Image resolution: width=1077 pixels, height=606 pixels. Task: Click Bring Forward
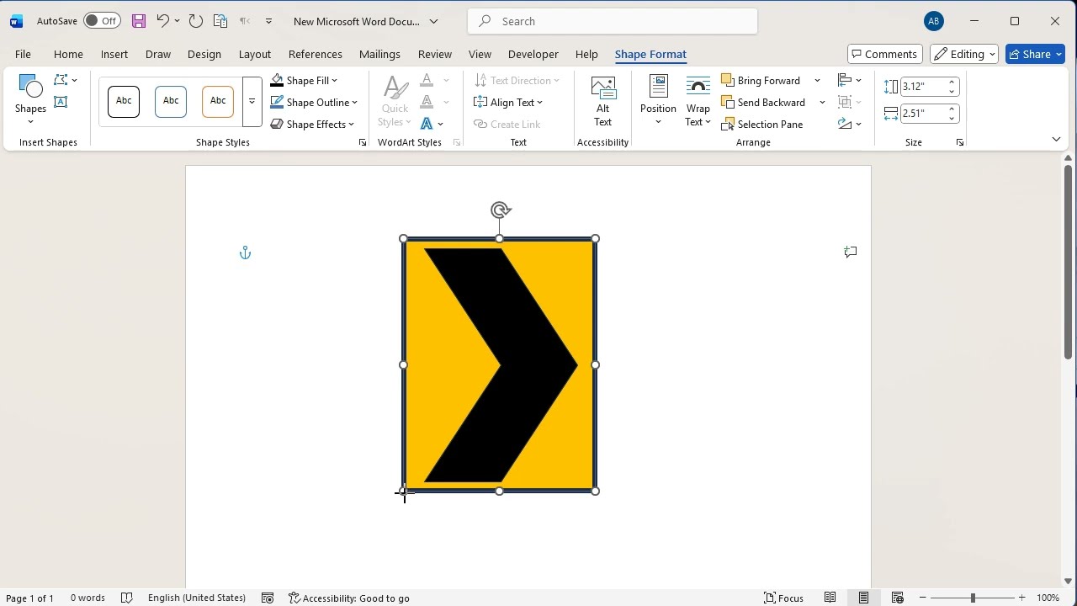pos(761,81)
